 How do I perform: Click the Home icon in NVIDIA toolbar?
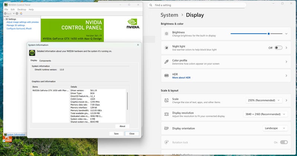point(21,14)
